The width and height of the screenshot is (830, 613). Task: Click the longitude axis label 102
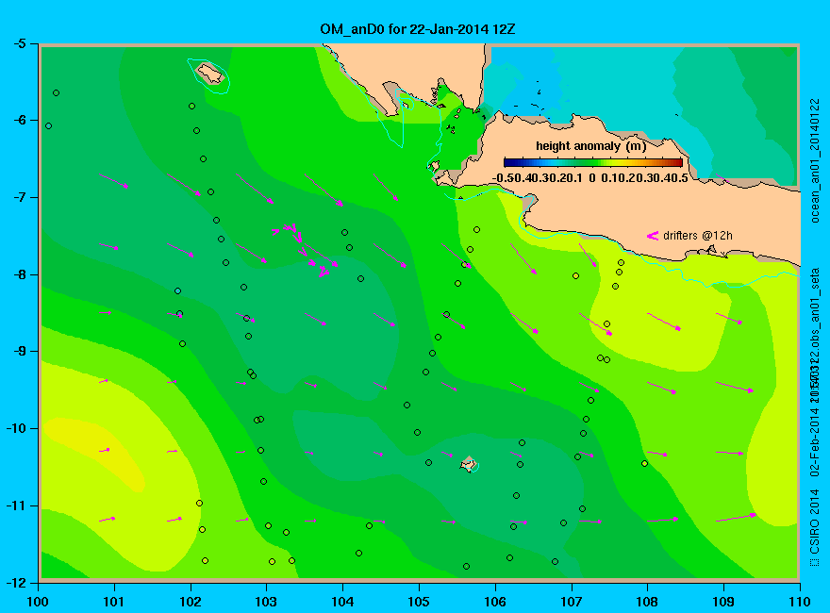pyautogui.click(x=190, y=602)
